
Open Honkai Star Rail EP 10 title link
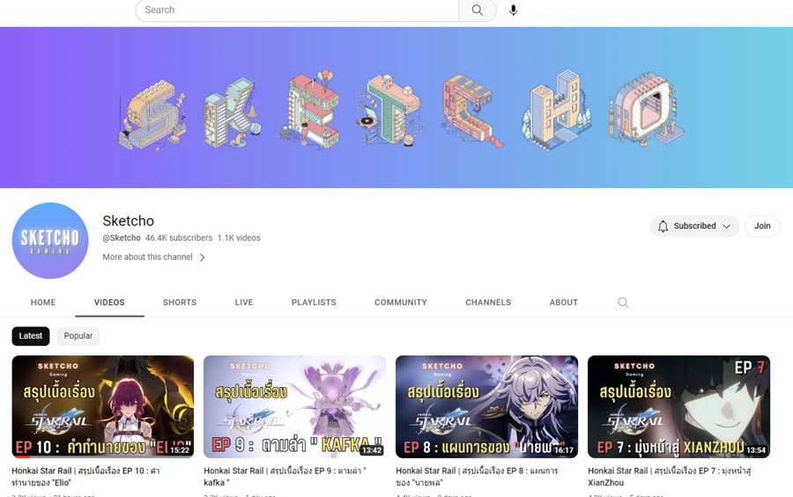pos(85,477)
